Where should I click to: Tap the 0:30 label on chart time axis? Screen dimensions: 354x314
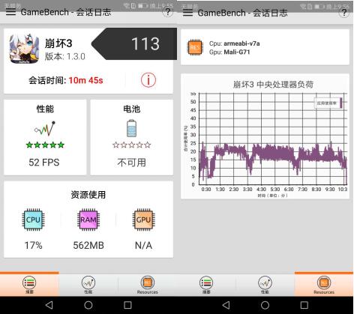pyautogui.click(x=206, y=190)
